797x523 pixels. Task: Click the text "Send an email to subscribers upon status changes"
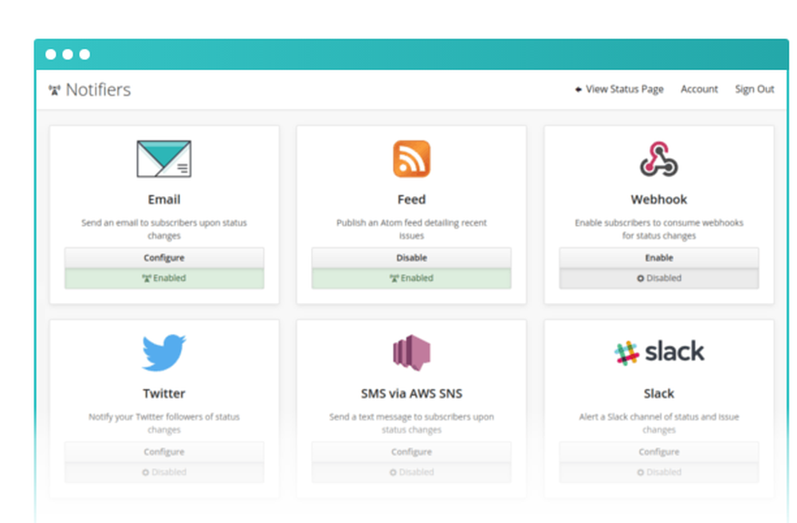tap(164, 230)
